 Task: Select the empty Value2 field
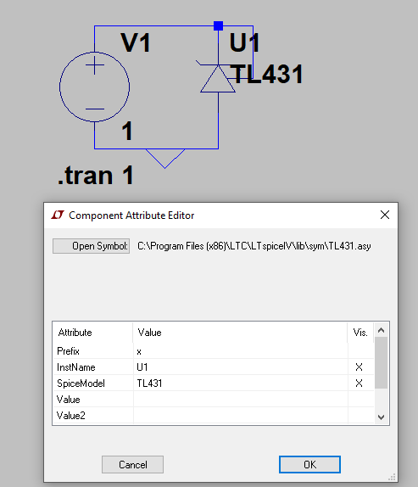(241, 415)
